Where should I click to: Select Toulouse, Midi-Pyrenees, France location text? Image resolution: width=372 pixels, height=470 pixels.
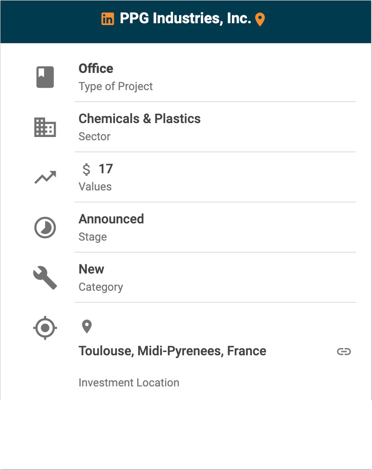[173, 351]
